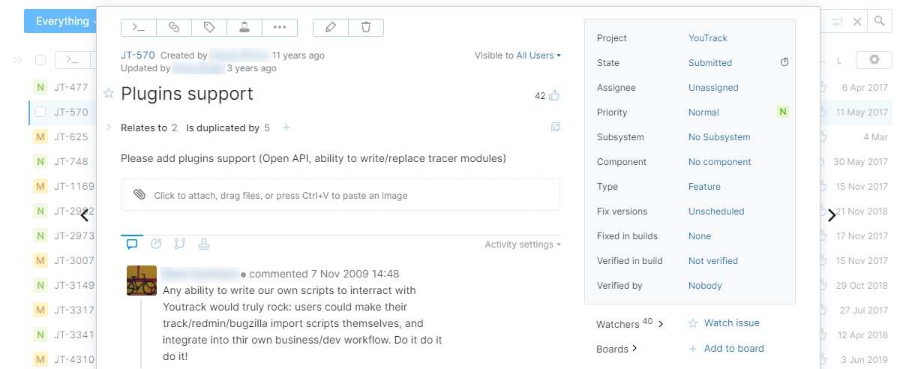Open the three-dots more actions menu
This screenshot has width=915, height=369.
[280, 28]
